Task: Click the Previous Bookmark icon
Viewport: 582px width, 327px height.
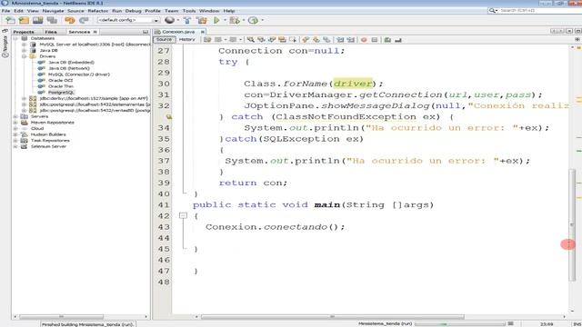Action: point(306,40)
